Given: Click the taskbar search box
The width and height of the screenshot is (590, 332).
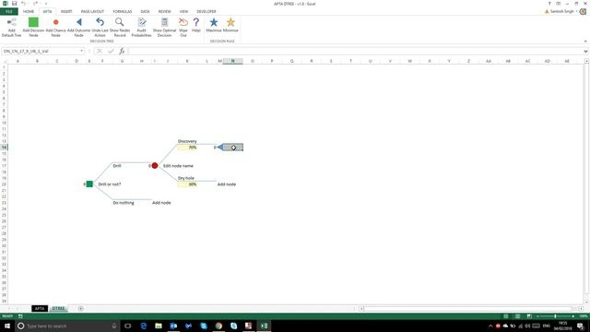Looking at the screenshot, I should point(67,326).
